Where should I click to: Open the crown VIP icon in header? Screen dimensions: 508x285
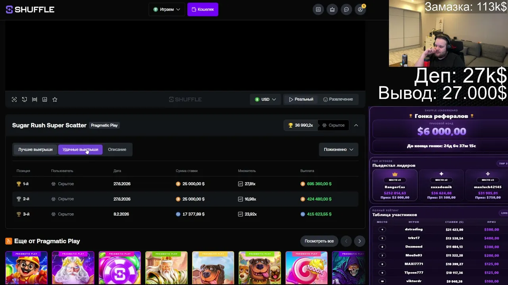pyautogui.click(x=332, y=9)
